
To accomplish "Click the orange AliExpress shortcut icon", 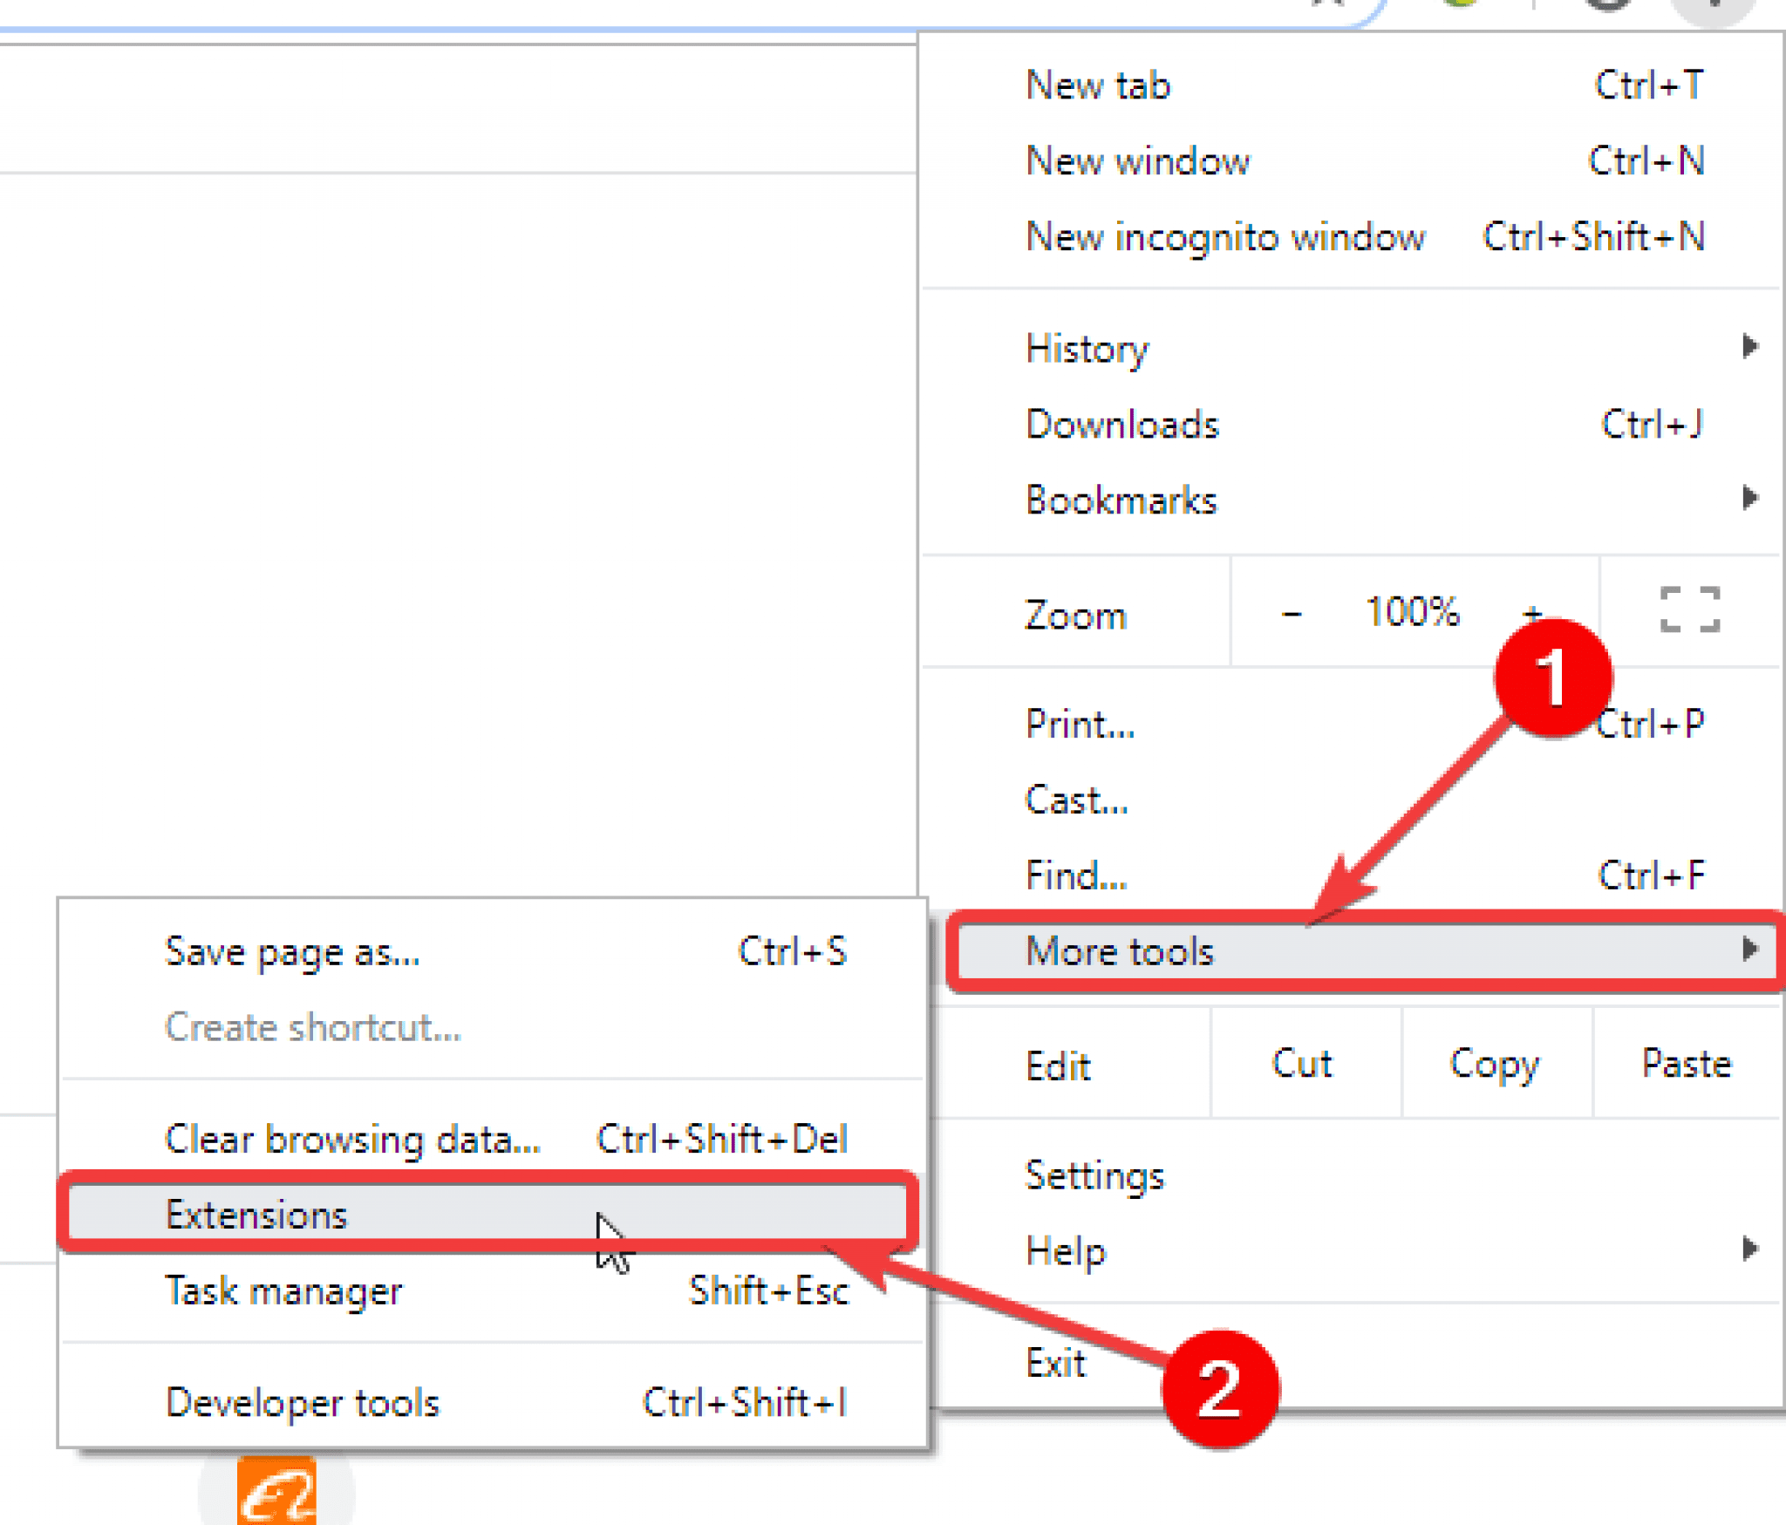I will pyautogui.click(x=276, y=1493).
